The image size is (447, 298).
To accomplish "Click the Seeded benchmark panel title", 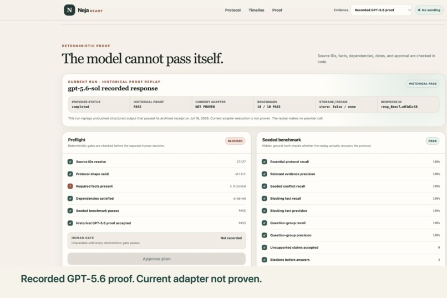I will (281, 140).
